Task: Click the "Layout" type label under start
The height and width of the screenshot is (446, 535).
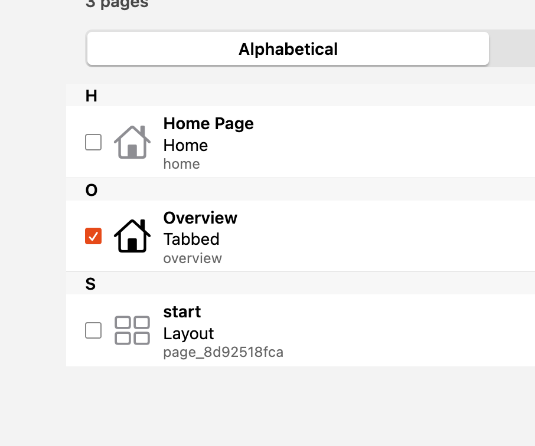Action: (188, 334)
